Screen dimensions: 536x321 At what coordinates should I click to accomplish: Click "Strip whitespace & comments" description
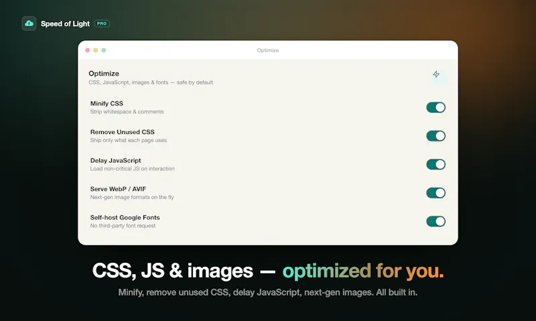coord(127,112)
